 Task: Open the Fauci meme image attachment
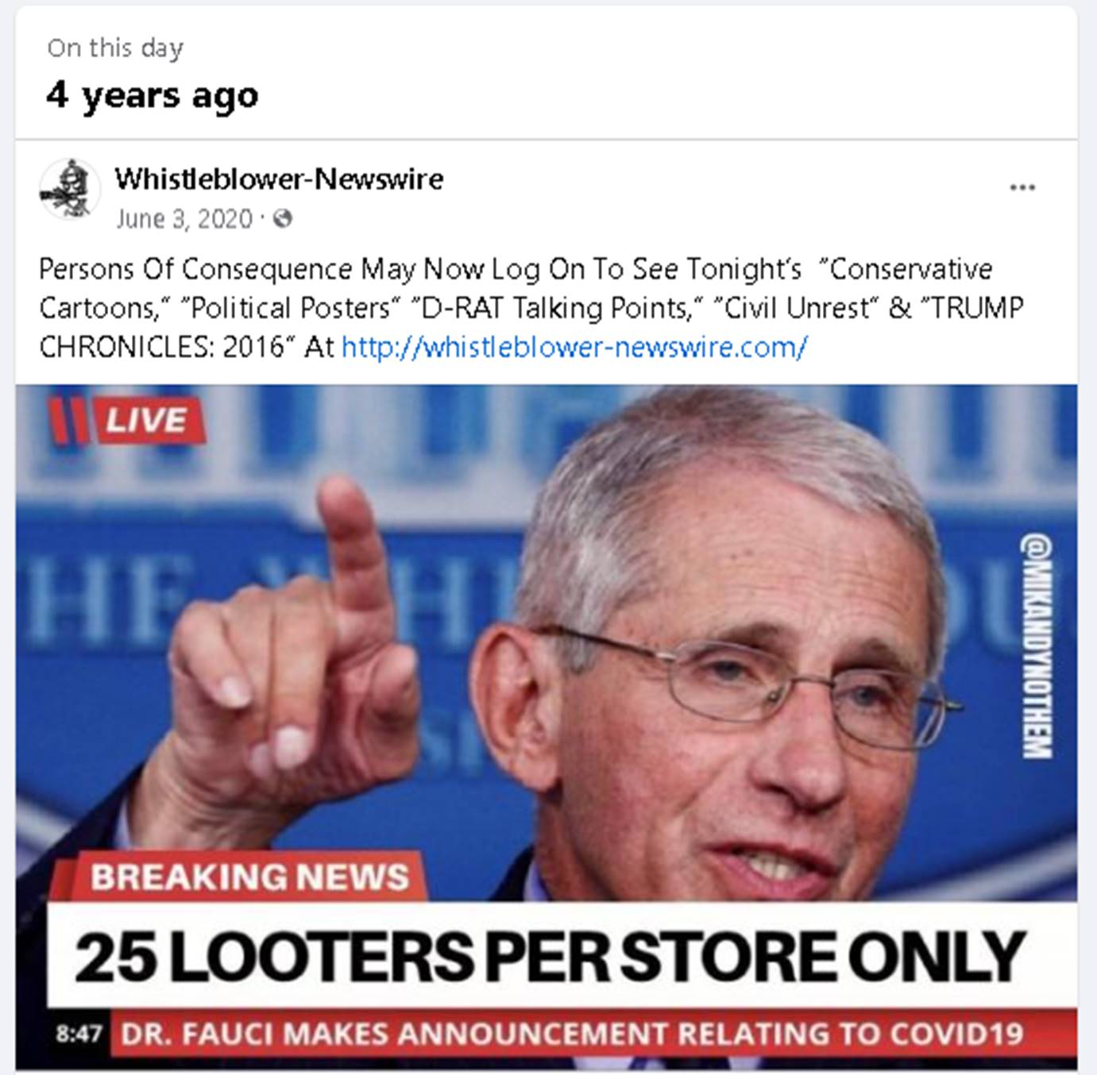tap(547, 727)
